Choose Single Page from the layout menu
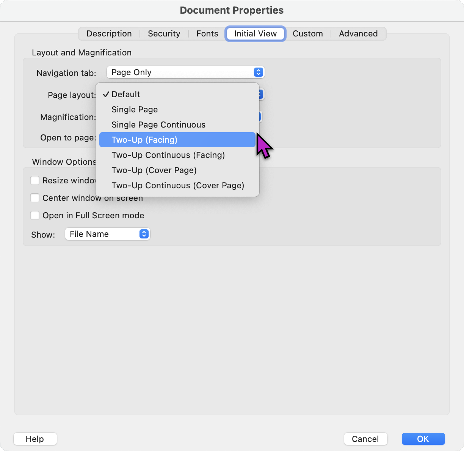Screen dimensions: 464x451 [135, 109]
